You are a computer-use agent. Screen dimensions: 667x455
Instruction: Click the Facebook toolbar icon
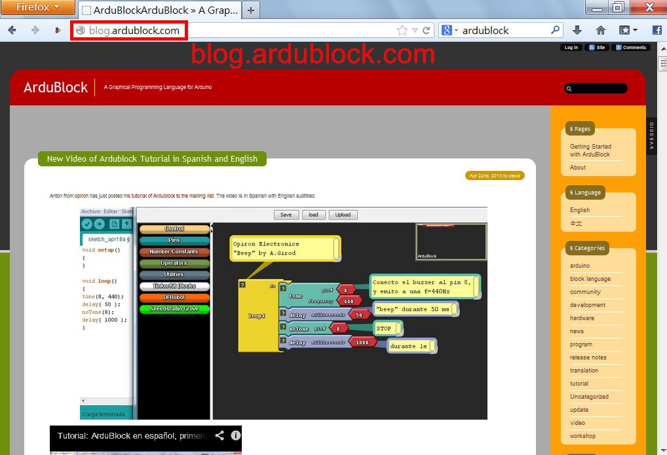(x=657, y=30)
